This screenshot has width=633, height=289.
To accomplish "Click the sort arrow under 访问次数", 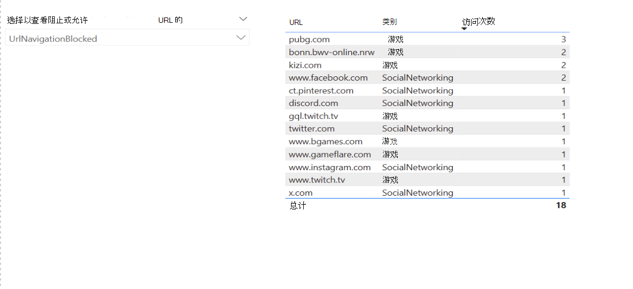I will click(464, 29).
